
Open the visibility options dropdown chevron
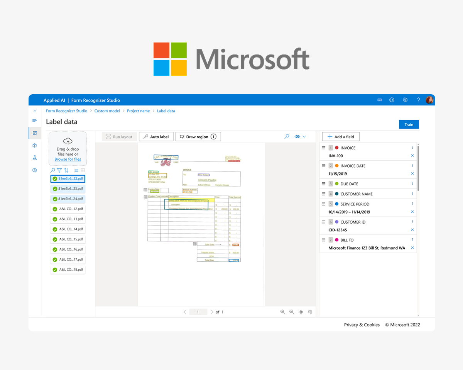(x=304, y=137)
